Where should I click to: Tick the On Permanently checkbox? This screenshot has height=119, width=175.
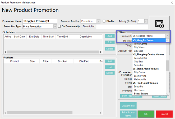59,26
